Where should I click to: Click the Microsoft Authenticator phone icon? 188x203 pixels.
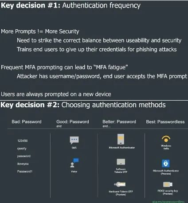coord(121,139)
